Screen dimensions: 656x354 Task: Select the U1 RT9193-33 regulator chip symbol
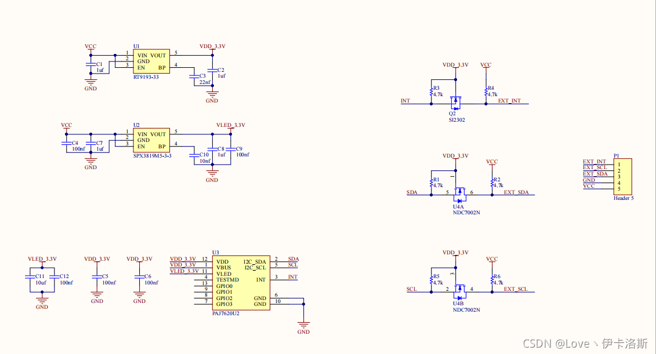151,61
